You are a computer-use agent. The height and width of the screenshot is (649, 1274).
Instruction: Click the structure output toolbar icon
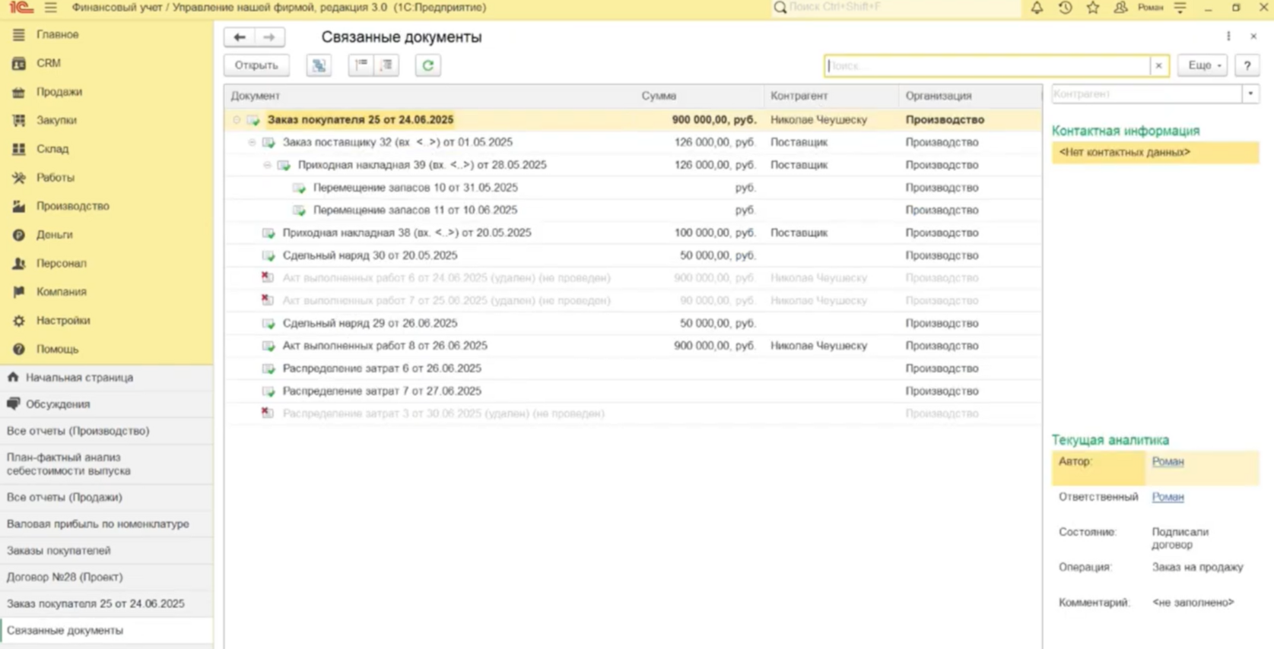coord(319,65)
